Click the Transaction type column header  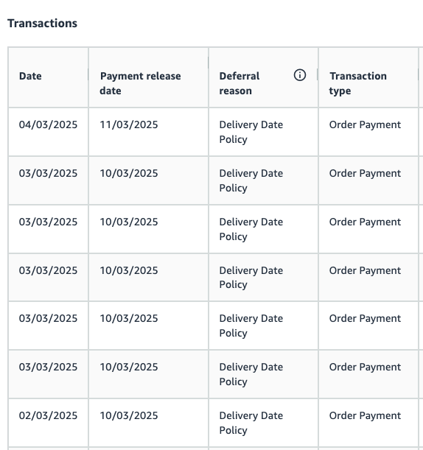click(358, 83)
